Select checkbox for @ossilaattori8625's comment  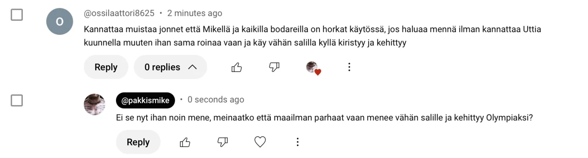tap(16, 15)
